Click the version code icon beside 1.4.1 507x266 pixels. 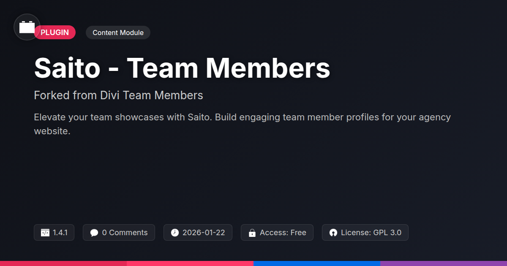[x=45, y=233]
